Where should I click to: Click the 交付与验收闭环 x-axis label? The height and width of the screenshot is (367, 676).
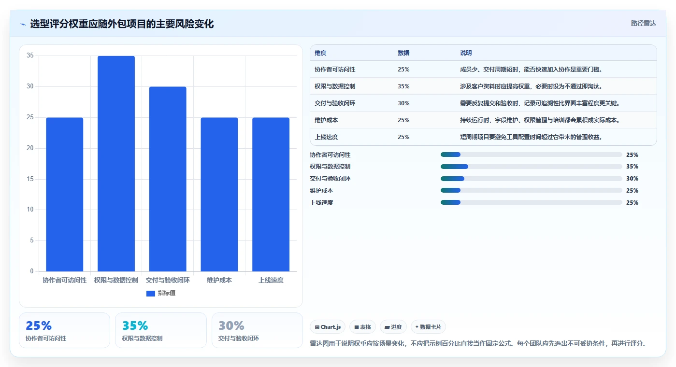(x=168, y=280)
